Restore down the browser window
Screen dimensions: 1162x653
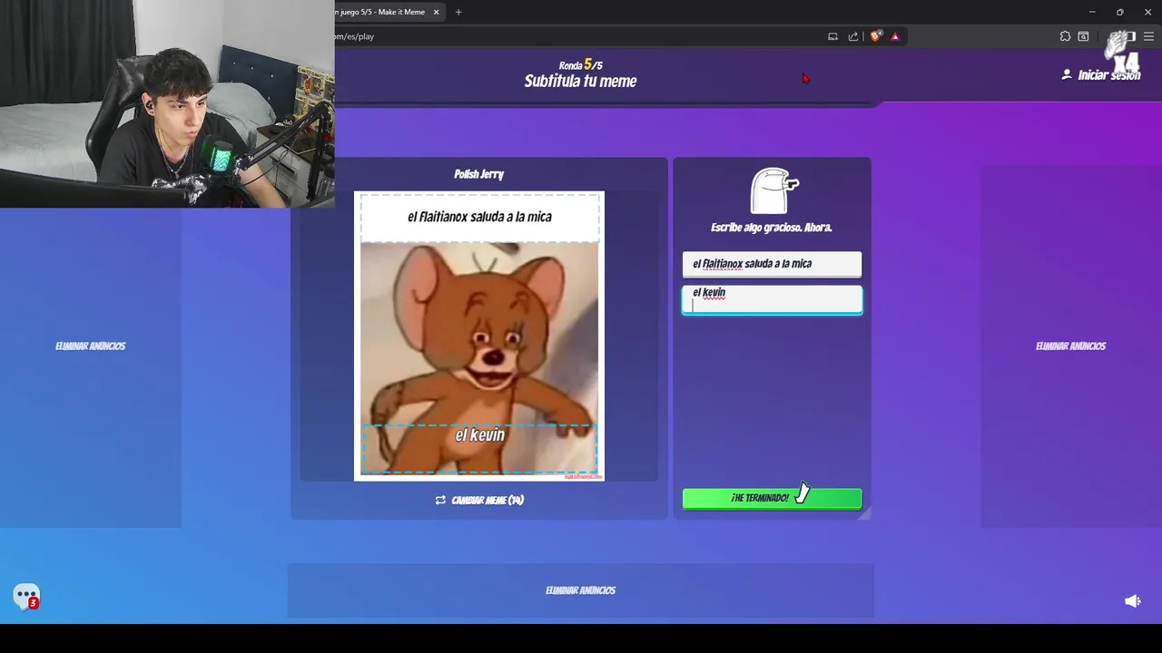pos(1119,12)
